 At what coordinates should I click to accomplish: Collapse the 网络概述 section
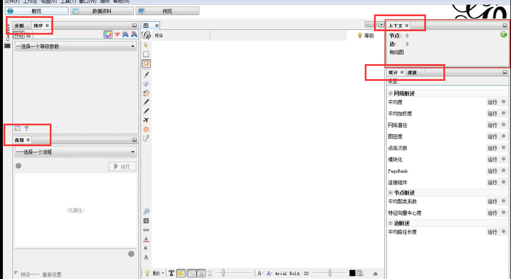coord(390,93)
